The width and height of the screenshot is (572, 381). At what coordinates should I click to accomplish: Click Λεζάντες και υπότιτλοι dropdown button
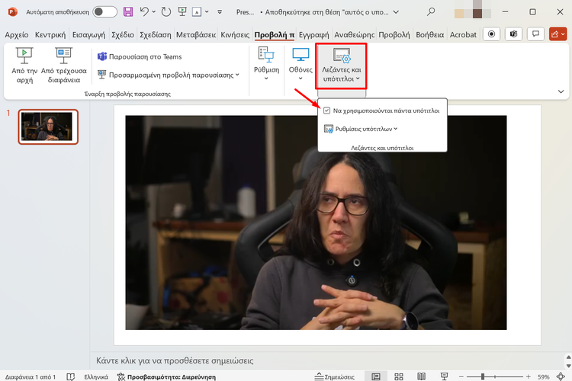(x=341, y=66)
